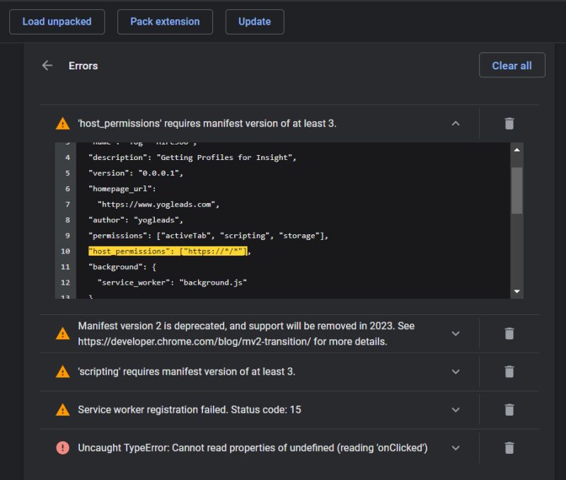Click the Load unpacked button
Image resolution: width=566 pixels, height=480 pixels.
tap(57, 21)
